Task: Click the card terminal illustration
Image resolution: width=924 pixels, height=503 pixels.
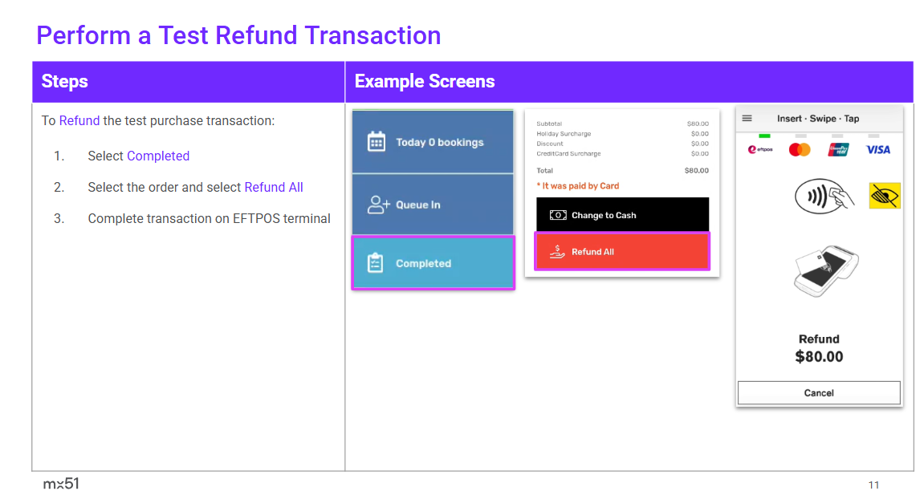Action: tap(825, 272)
